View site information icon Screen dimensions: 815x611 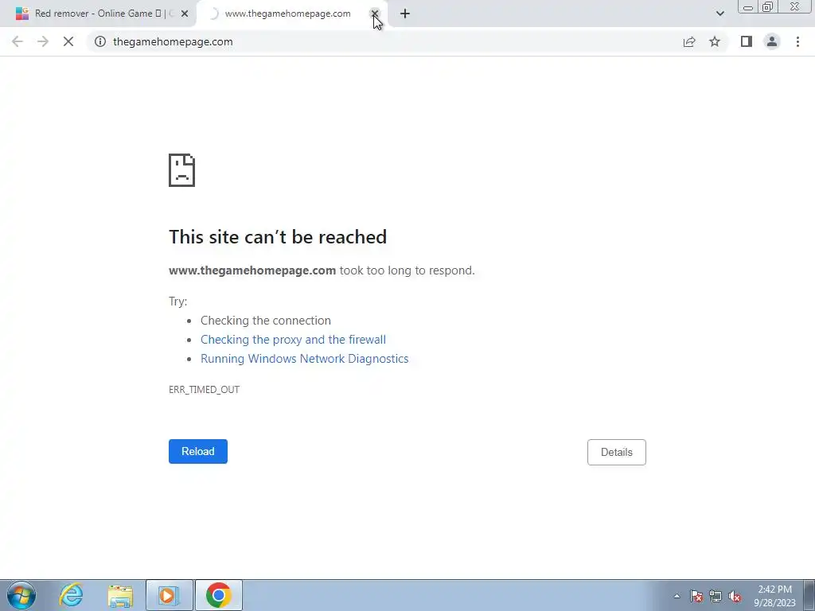pos(100,41)
